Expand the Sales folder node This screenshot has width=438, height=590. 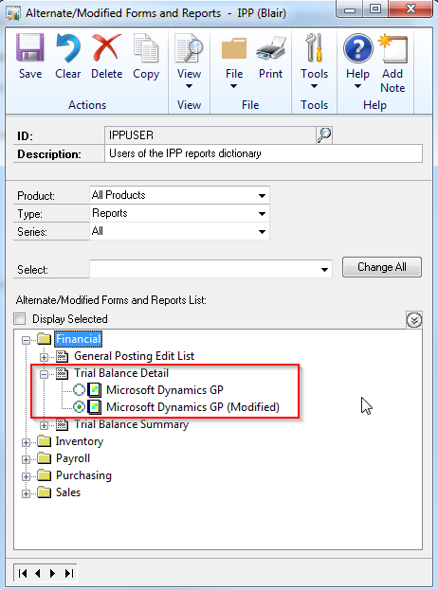point(26,493)
